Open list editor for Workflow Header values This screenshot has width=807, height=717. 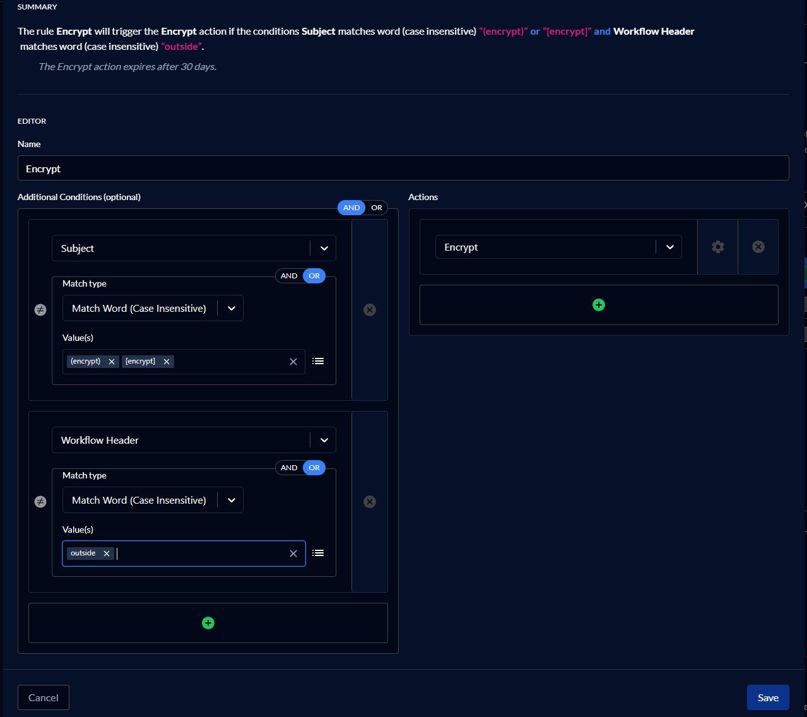pyautogui.click(x=318, y=553)
